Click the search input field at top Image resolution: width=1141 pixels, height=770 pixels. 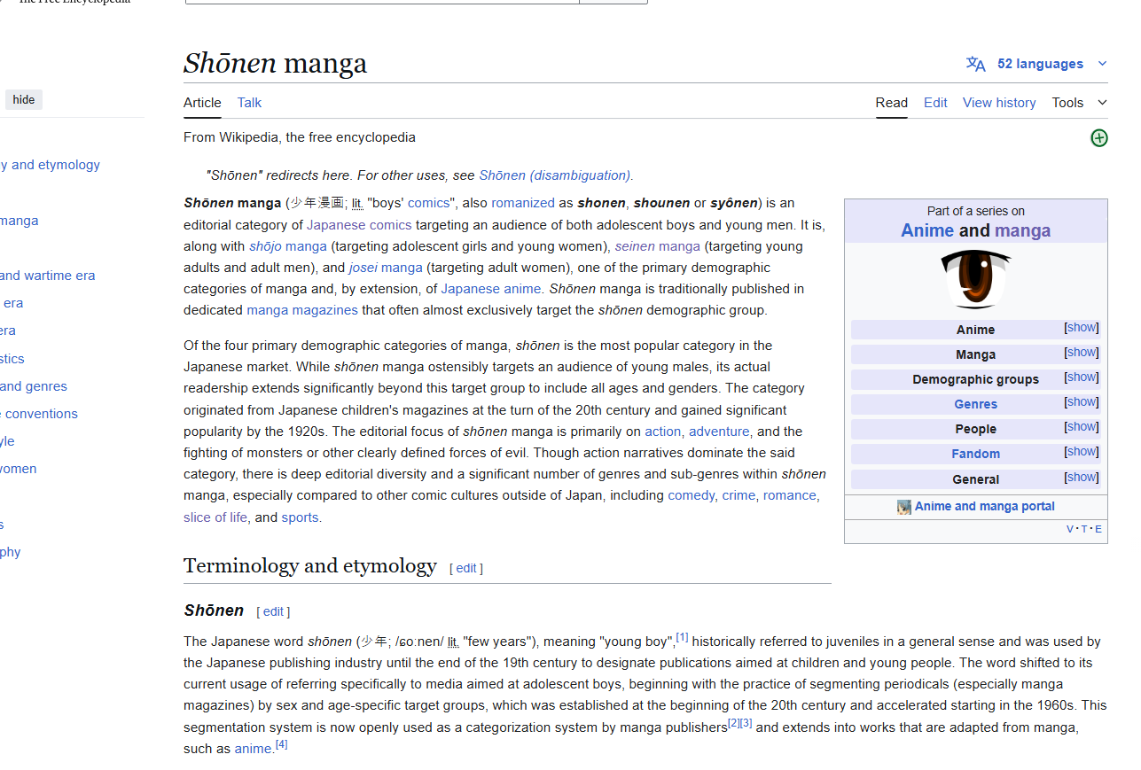381,2
